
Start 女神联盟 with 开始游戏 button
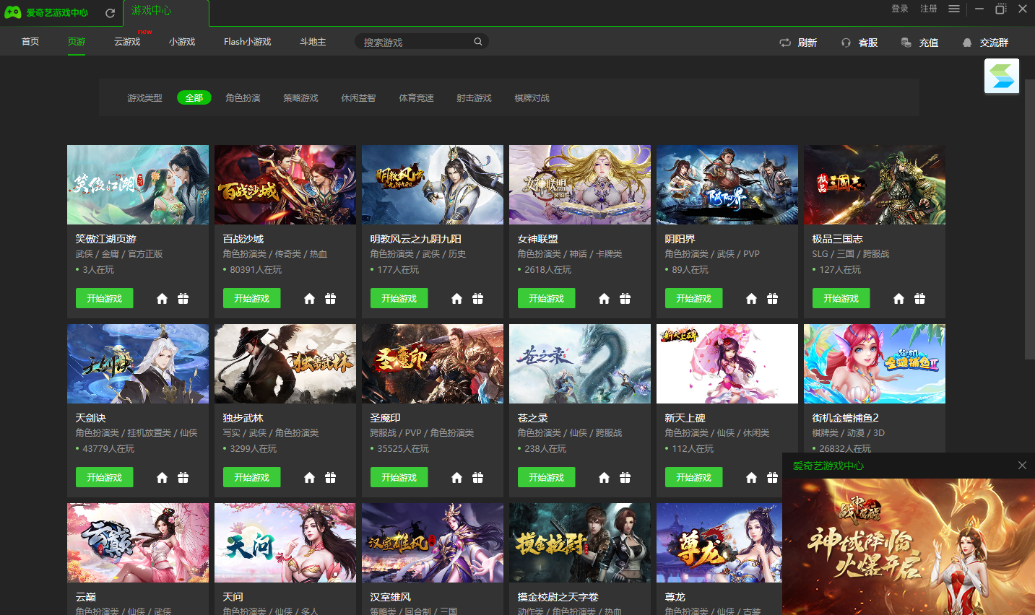point(547,298)
